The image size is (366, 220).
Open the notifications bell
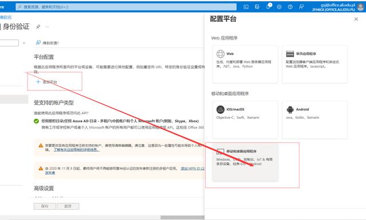point(268,7)
